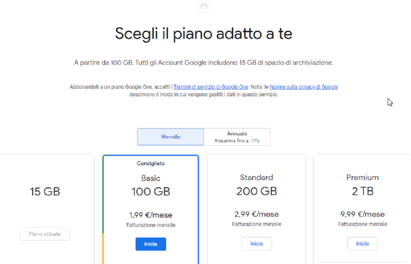The width and height of the screenshot is (411, 264).
Task: Open Norme sulla privacy di Google
Action: click(x=304, y=87)
